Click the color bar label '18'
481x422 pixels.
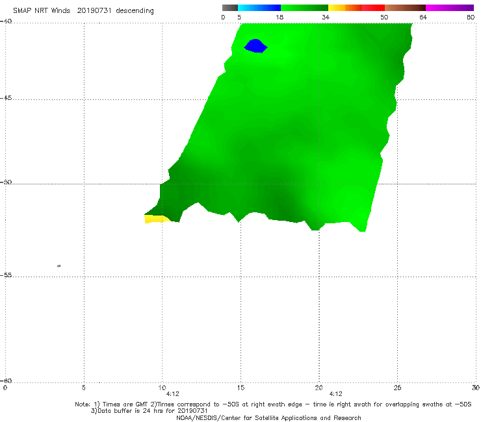(279, 17)
